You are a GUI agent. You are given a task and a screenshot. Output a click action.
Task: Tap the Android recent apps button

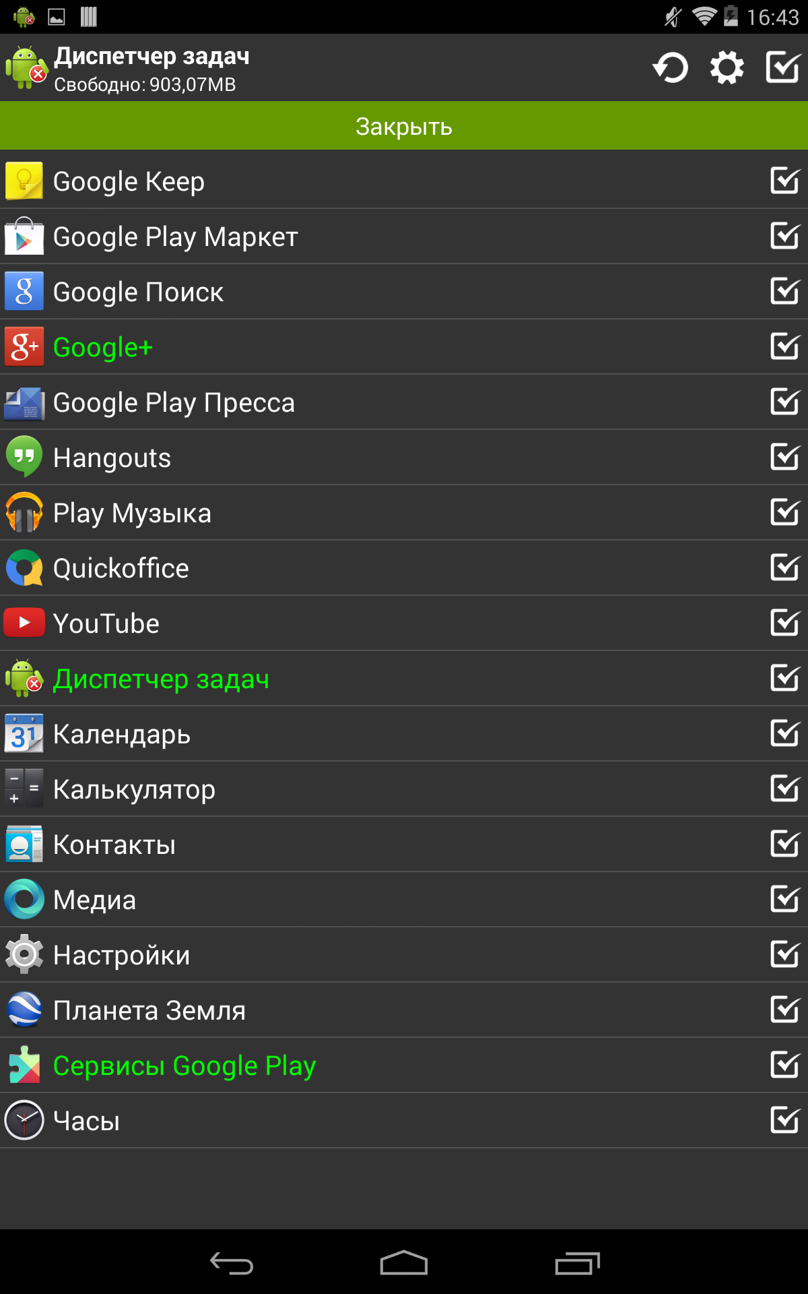tap(577, 1263)
